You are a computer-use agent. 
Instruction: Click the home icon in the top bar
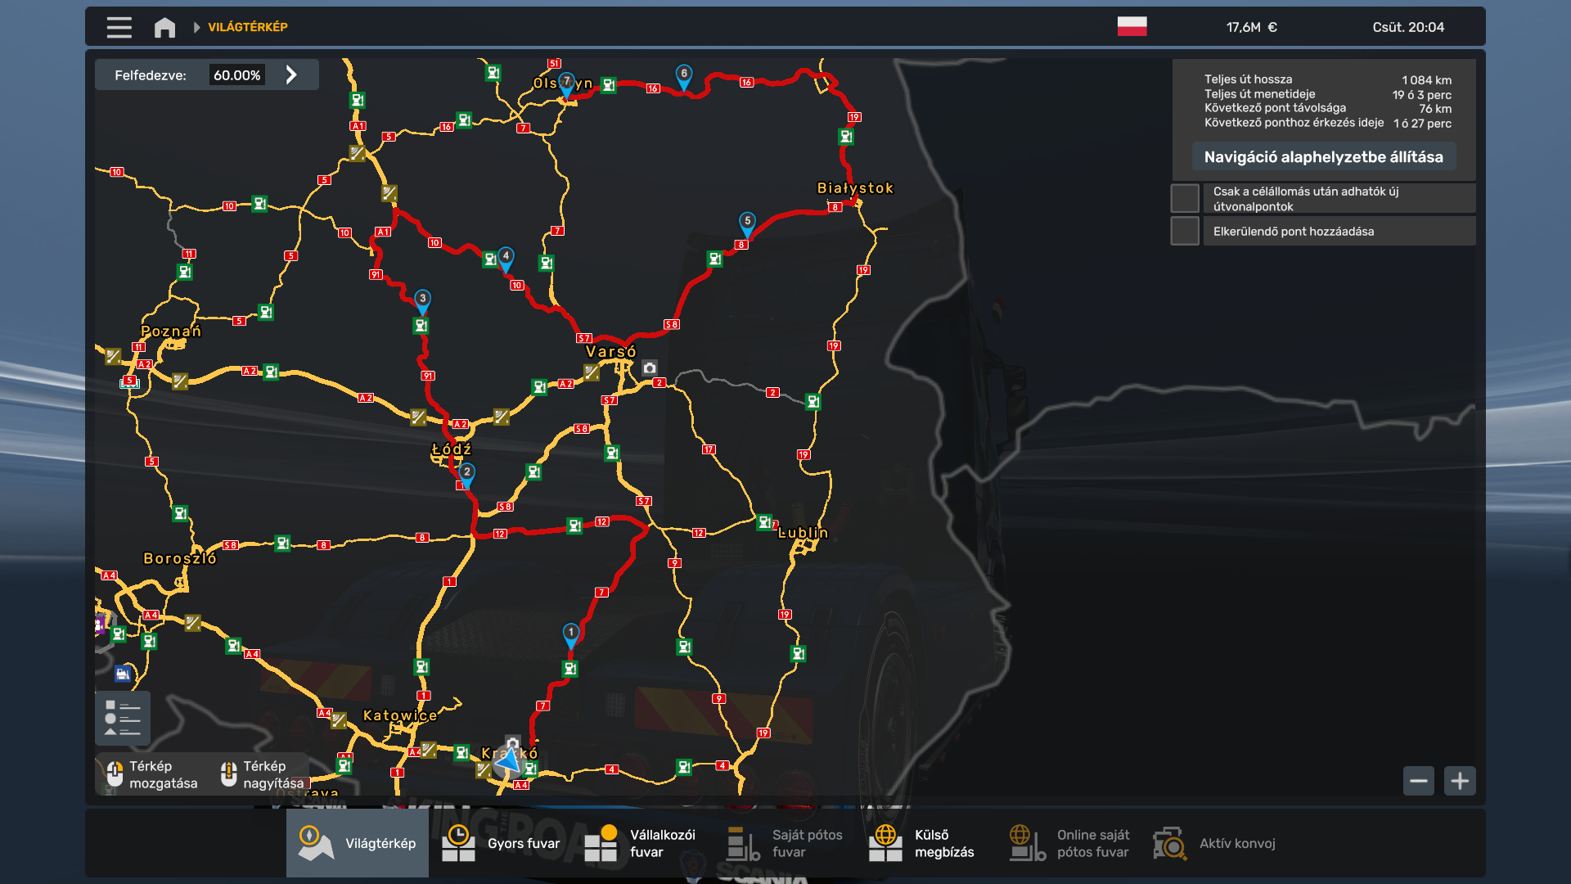pyautogui.click(x=164, y=26)
